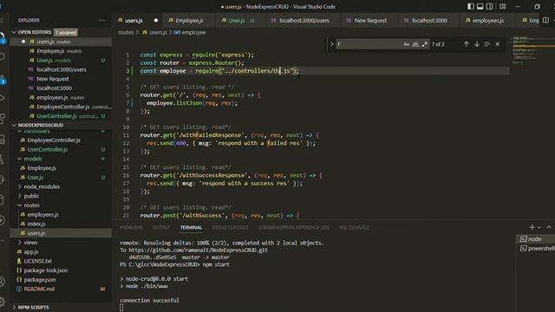This screenshot has height=312, width=555.
Task: Go to the previous find match
Action: click(467, 44)
